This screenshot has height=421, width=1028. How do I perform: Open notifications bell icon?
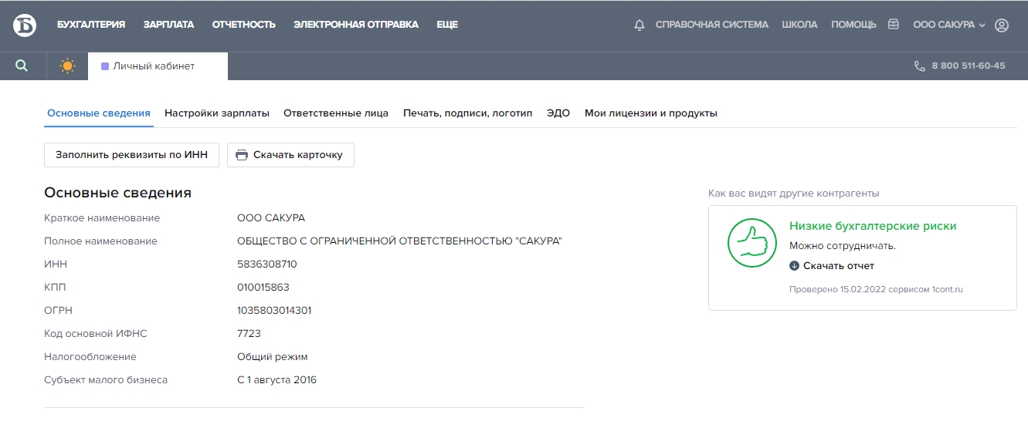(639, 25)
